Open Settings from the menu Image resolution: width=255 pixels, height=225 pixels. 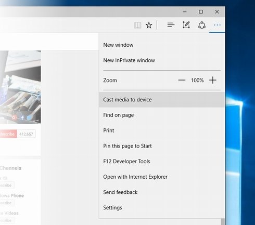click(x=162, y=207)
